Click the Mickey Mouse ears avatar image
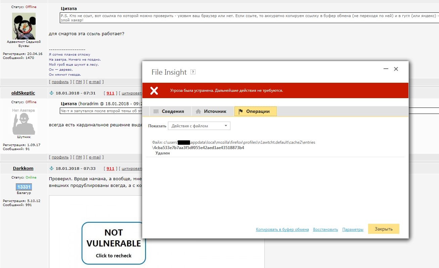 pos(24,26)
